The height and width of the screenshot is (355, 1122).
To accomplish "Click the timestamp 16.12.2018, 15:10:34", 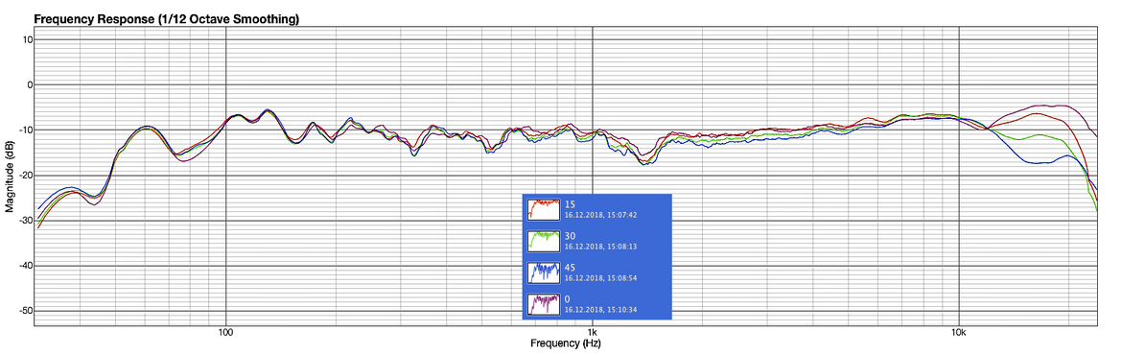I will click(600, 309).
